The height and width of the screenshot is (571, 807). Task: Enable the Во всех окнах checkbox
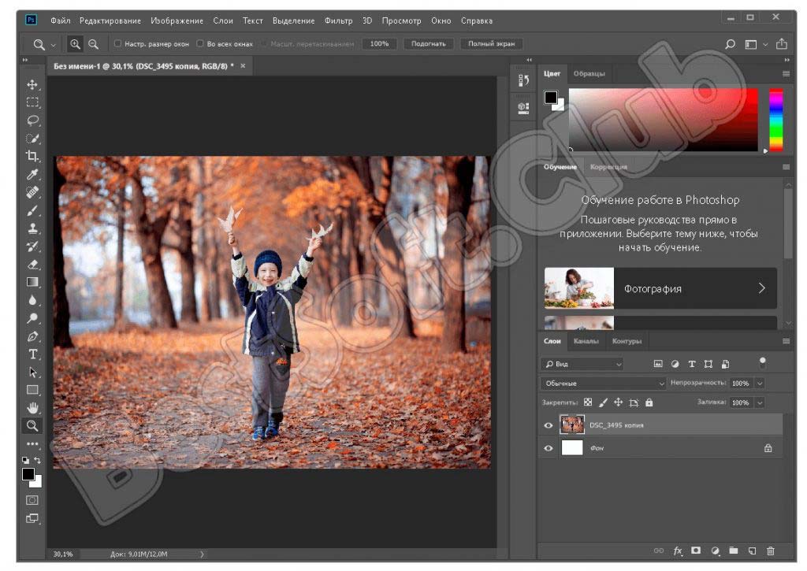click(x=200, y=44)
